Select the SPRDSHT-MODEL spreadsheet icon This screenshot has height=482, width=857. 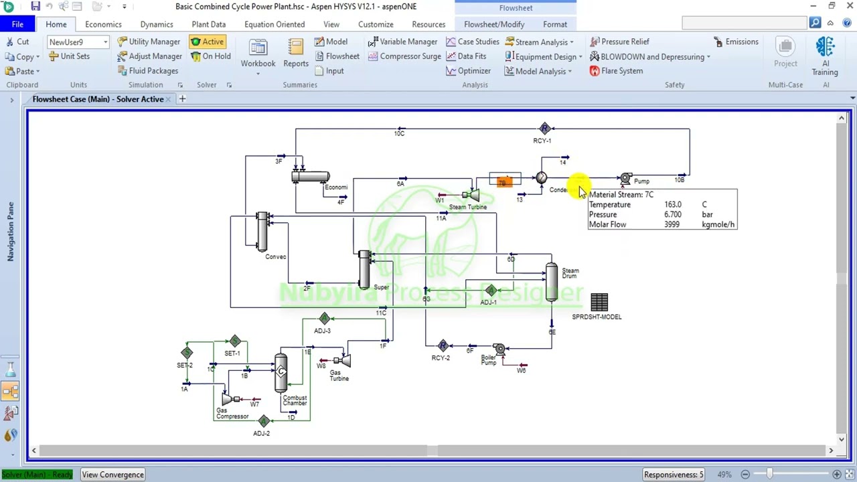point(599,302)
